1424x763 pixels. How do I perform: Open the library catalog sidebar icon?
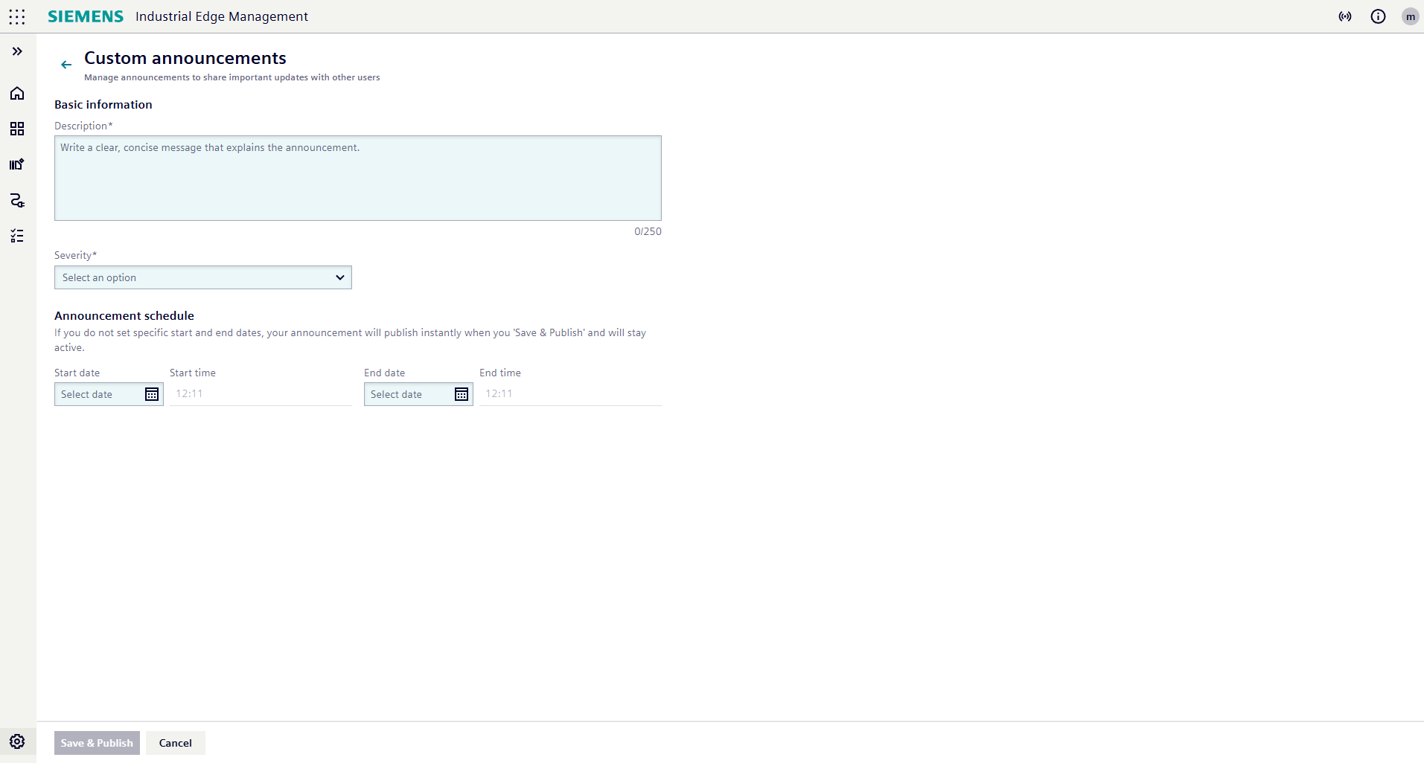tap(17, 164)
